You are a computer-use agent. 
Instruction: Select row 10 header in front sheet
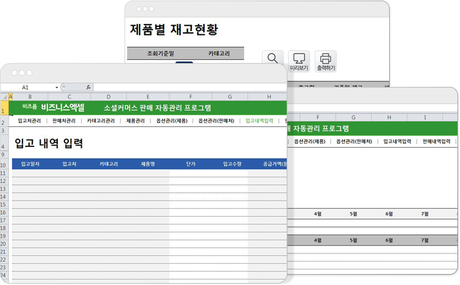[x=3, y=165]
